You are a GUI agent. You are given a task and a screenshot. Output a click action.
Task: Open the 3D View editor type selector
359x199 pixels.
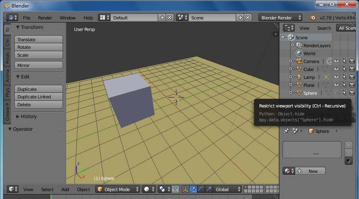coord(12,189)
